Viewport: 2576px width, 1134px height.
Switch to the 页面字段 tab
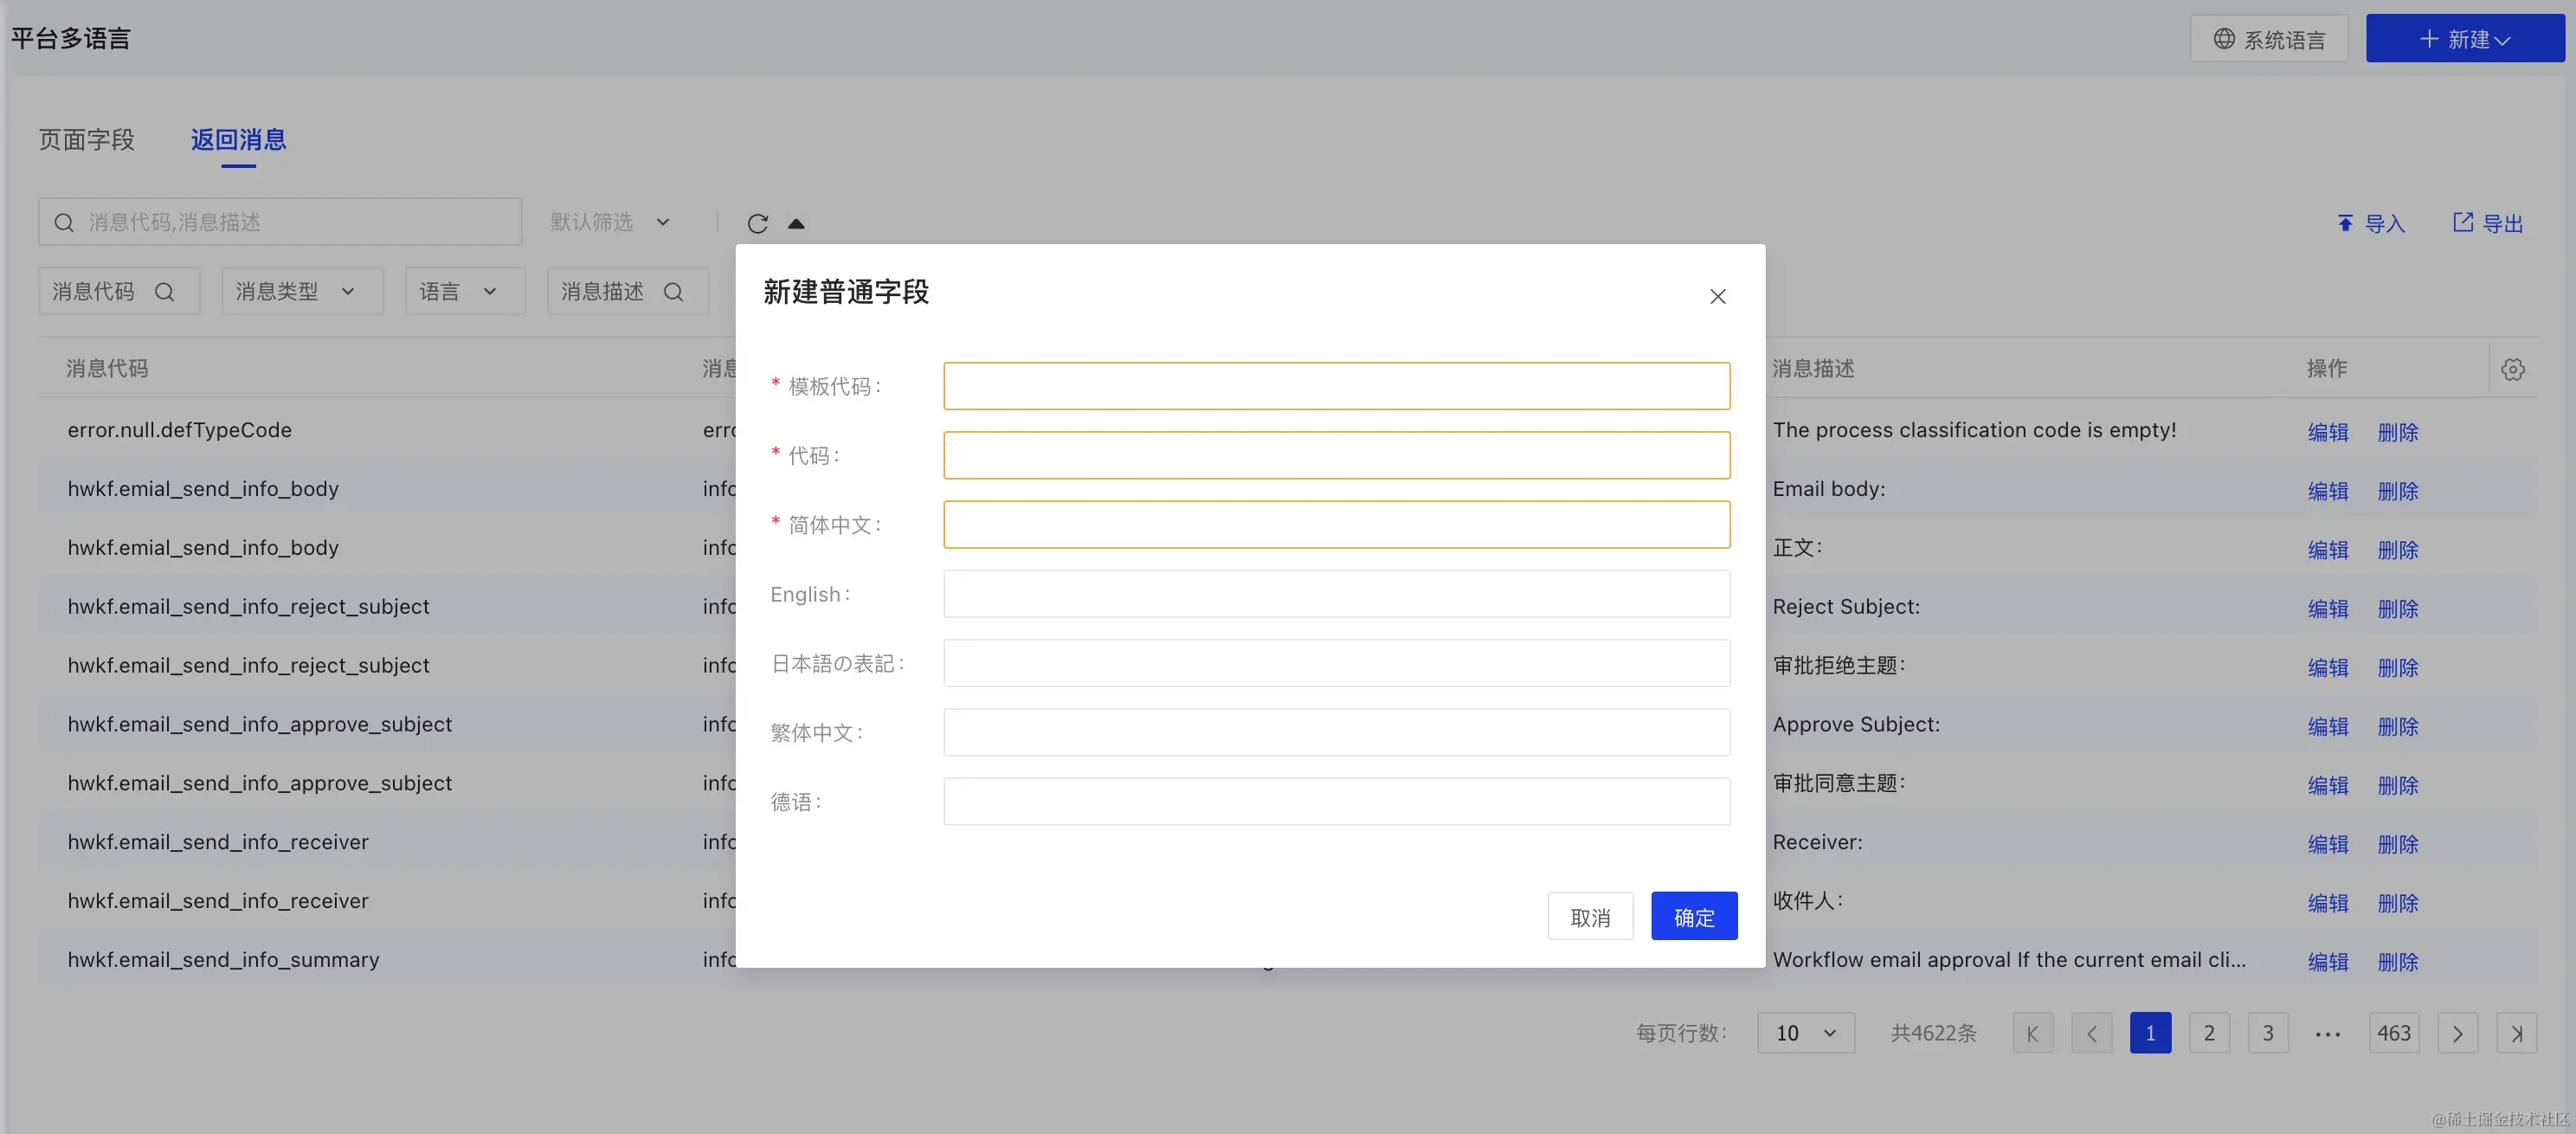click(x=86, y=139)
